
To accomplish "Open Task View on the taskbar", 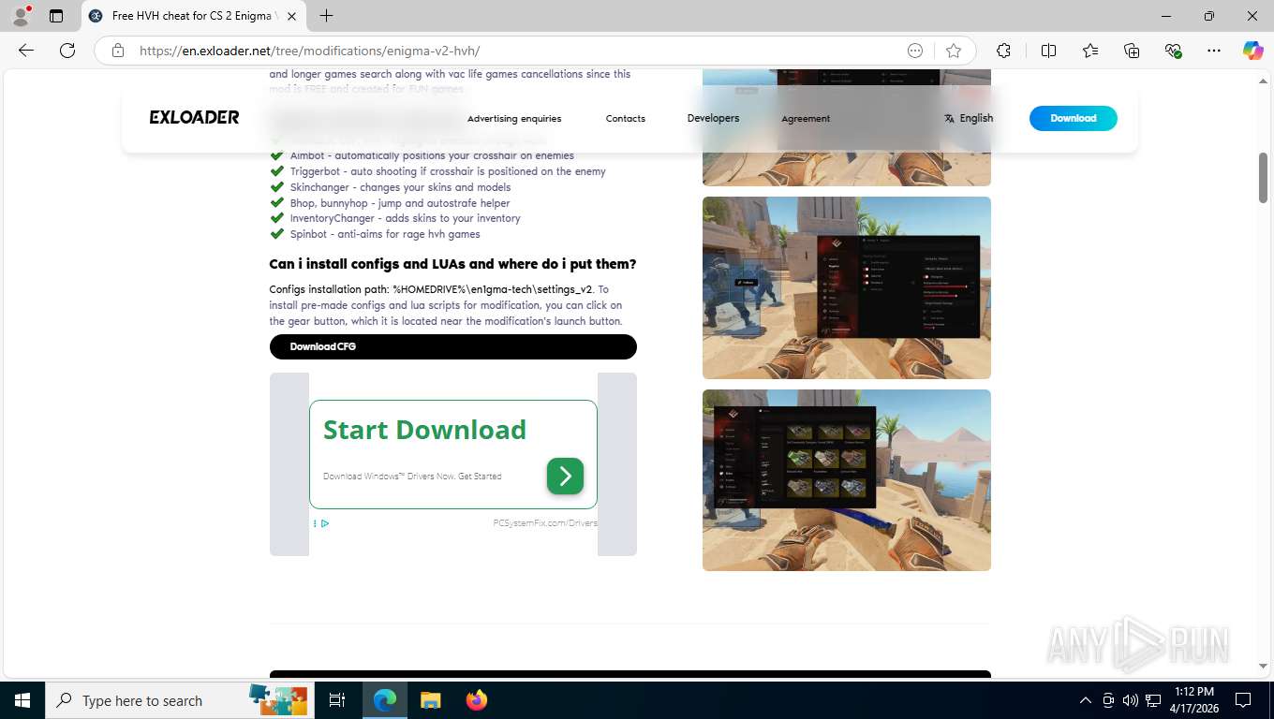I will pyautogui.click(x=337, y=700).
